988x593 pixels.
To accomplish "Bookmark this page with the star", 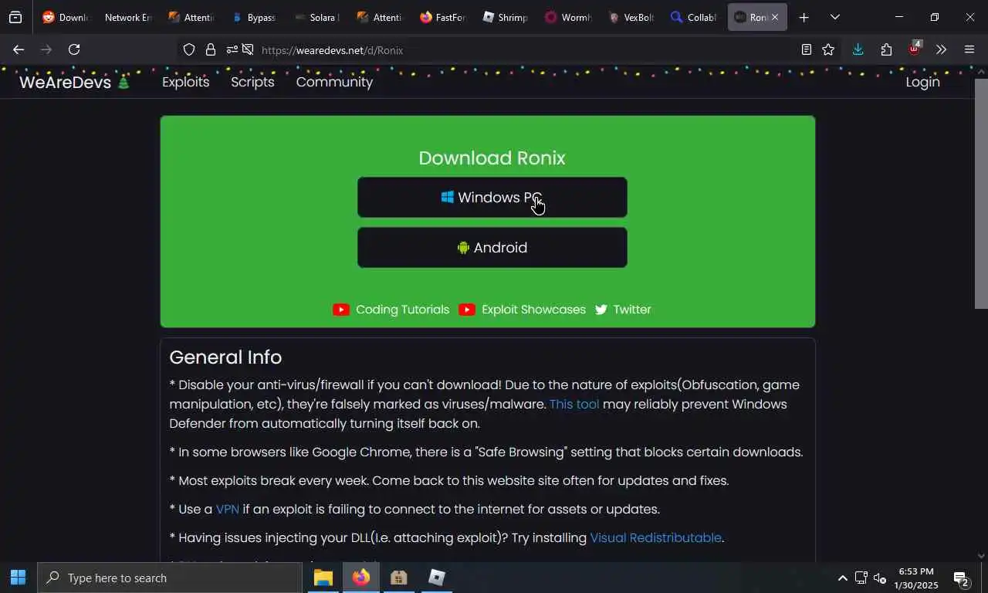I will point(828,49).
